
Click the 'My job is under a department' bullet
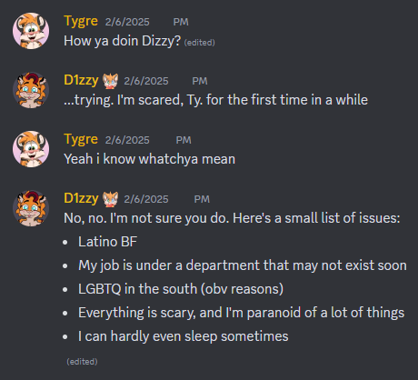coord(243,265)
